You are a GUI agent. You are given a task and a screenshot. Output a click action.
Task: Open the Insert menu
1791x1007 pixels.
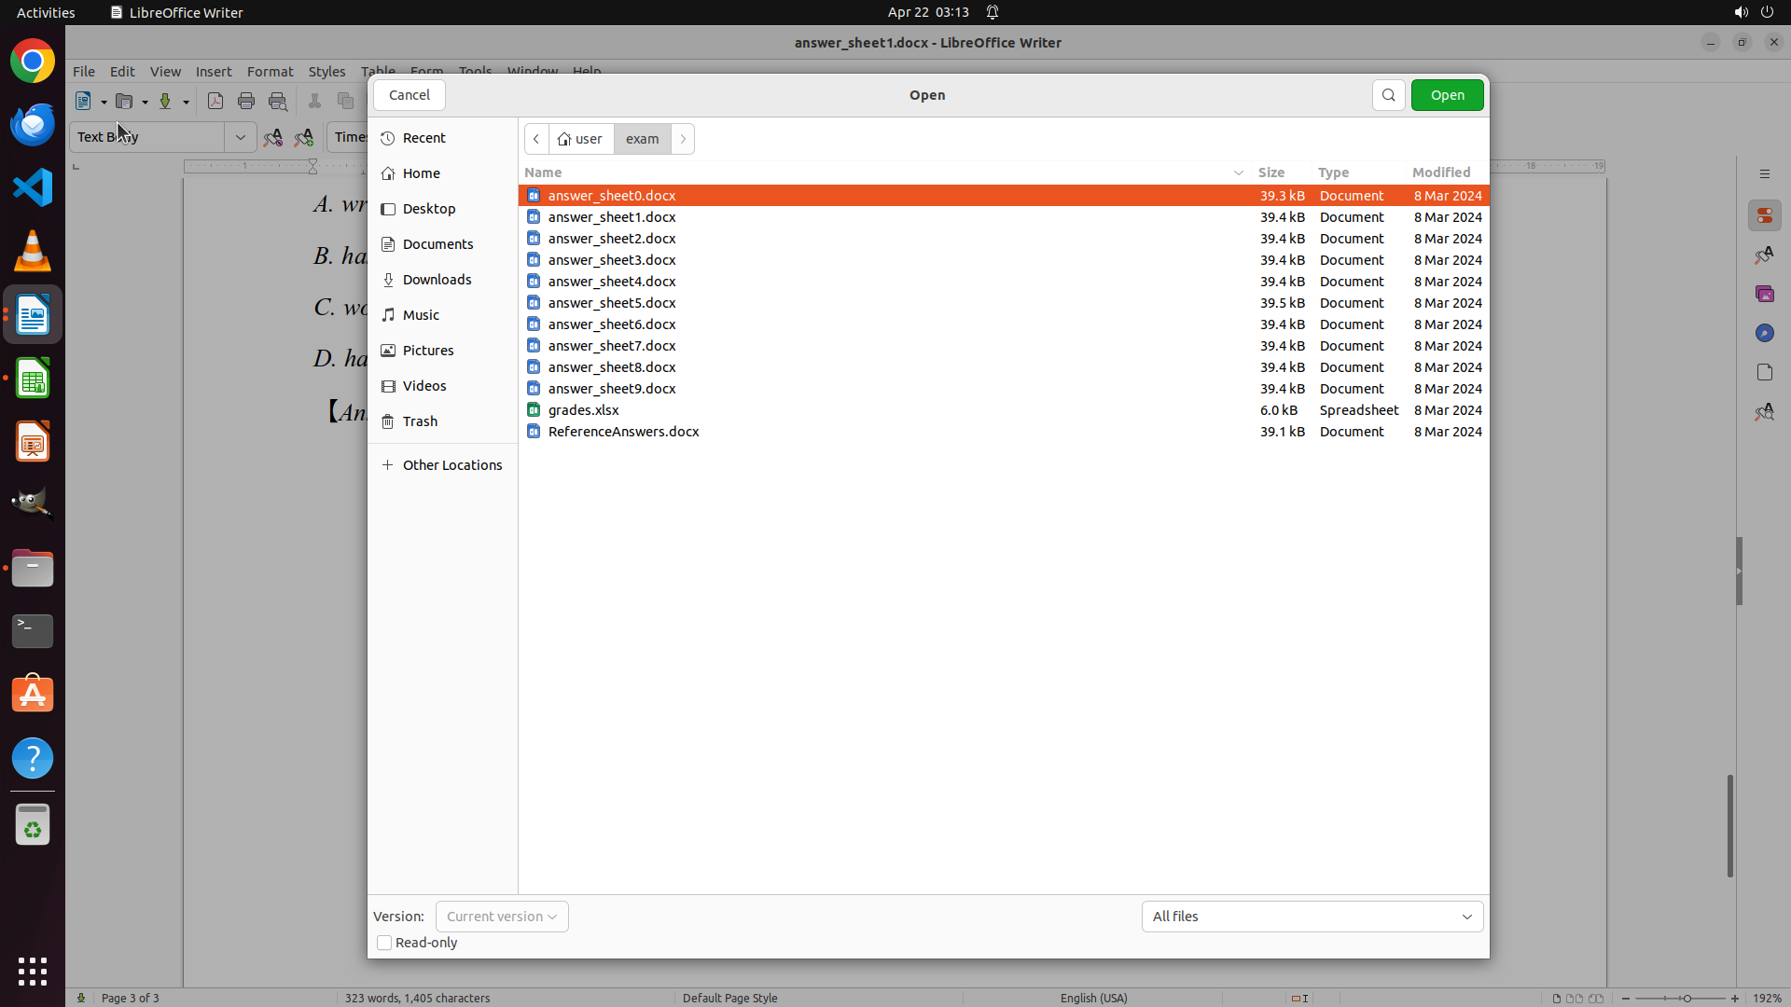[x=214, y=72]
